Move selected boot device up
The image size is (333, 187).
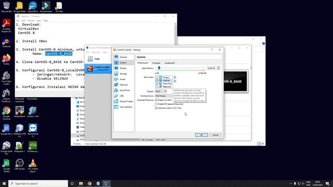tap(175, 77)
